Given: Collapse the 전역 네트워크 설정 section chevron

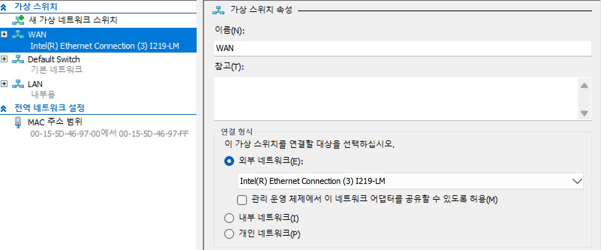Looking at the screenshot, I should (3, 109).
